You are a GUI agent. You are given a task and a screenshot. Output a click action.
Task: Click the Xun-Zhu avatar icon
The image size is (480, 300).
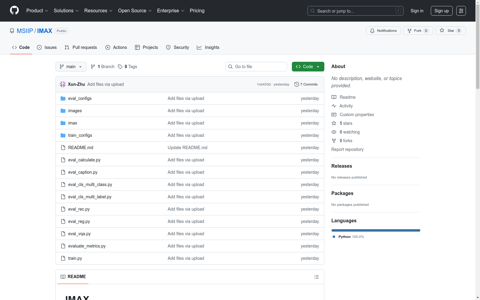click(63, 84)
